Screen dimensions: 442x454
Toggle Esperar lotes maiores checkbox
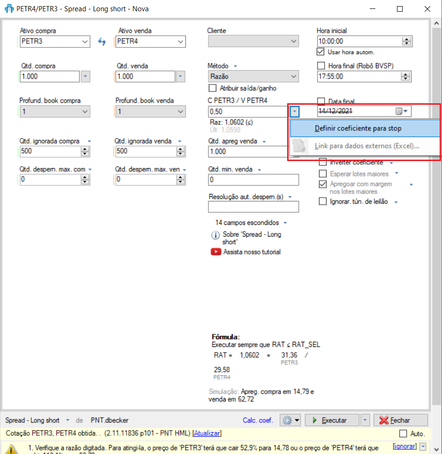(x=323, y=174)
